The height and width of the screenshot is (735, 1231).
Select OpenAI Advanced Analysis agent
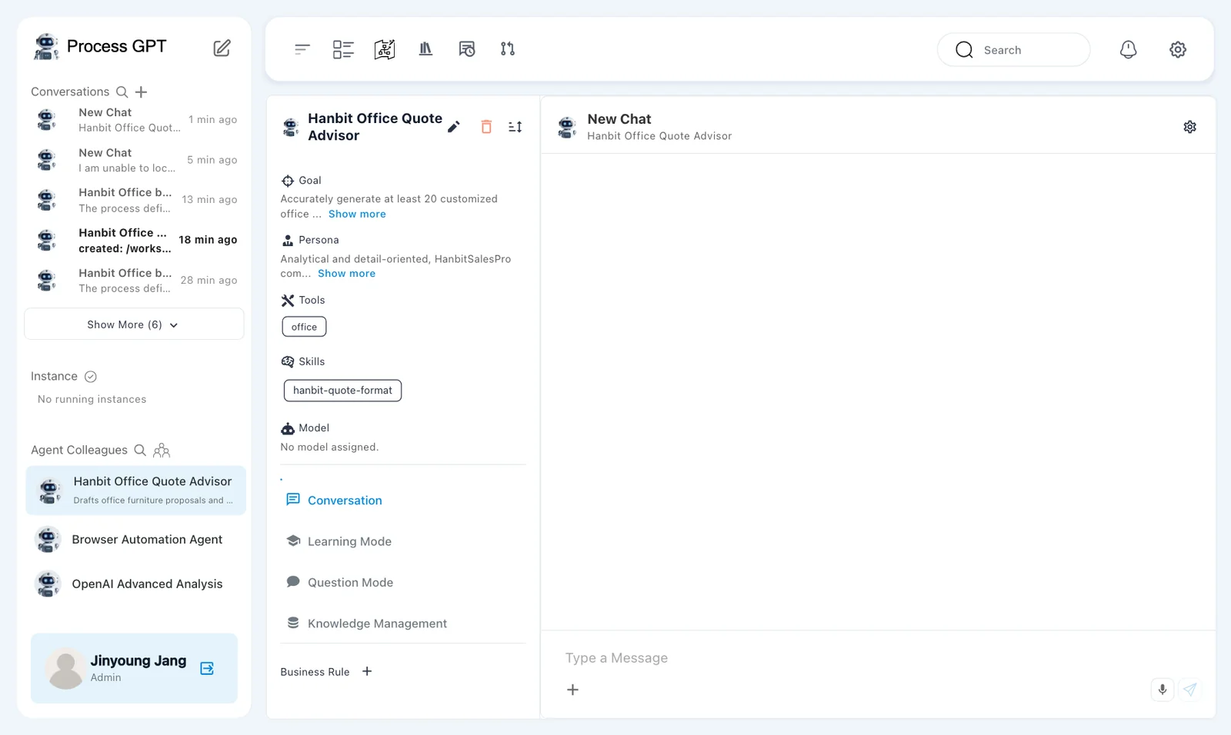pyautogui.click(x=136, y=584)
